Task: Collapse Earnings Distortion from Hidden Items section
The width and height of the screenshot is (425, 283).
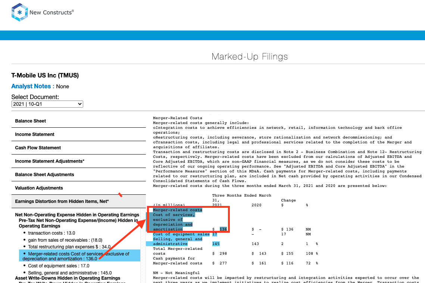Action: coord(79,201)
